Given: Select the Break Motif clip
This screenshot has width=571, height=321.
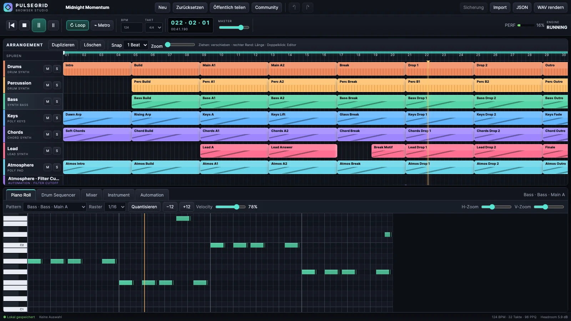Looking at the screenshot, I should point(388,151).
